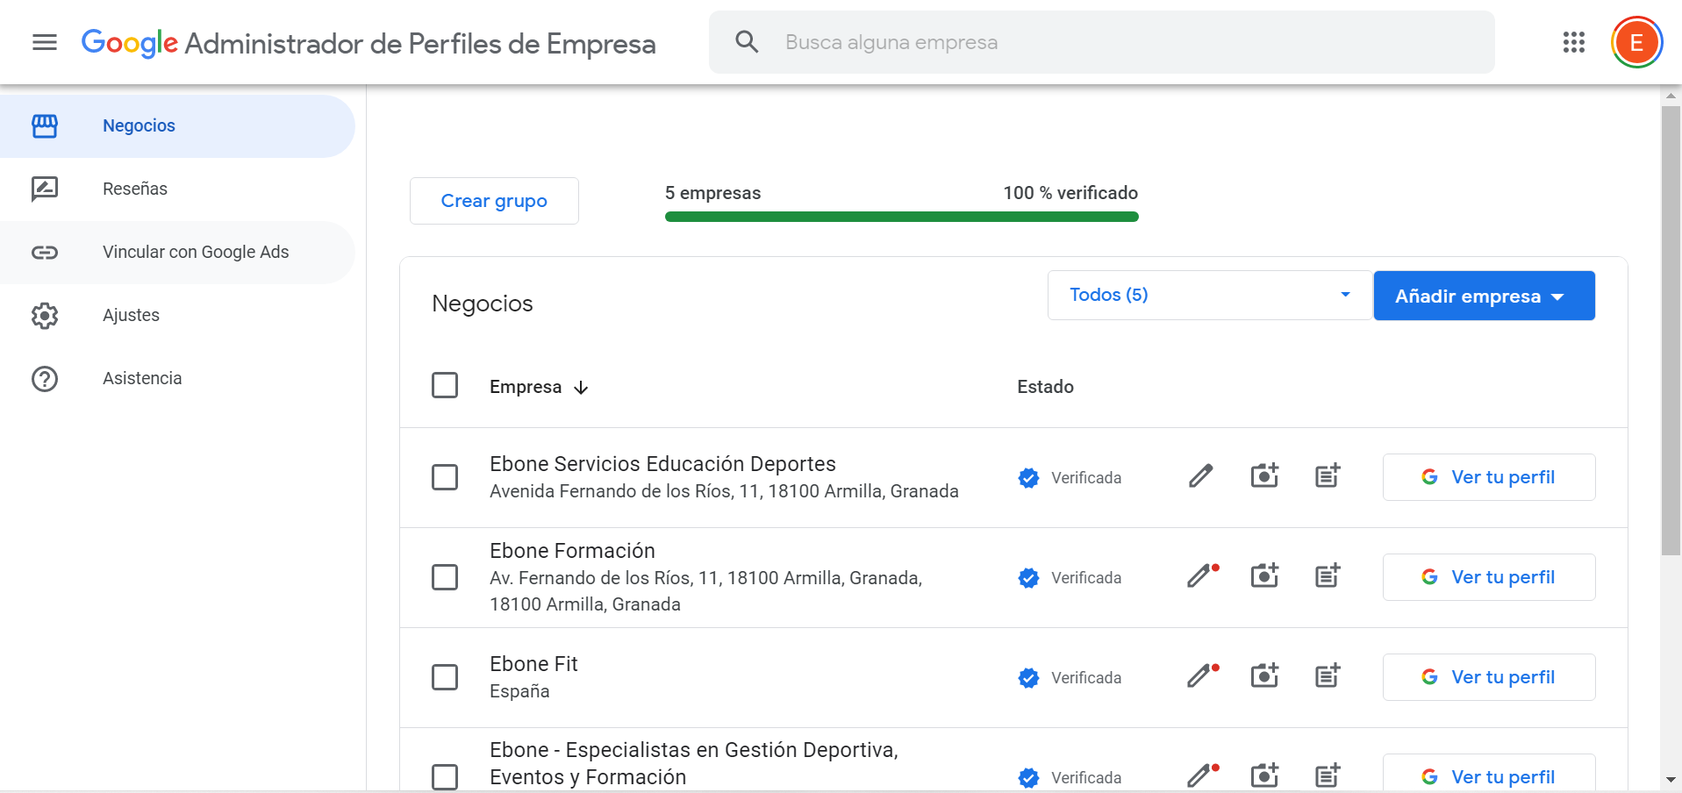Select the checkbox for Ebone Formación
The image size is (1682, 793).
[x=445, y=576]
